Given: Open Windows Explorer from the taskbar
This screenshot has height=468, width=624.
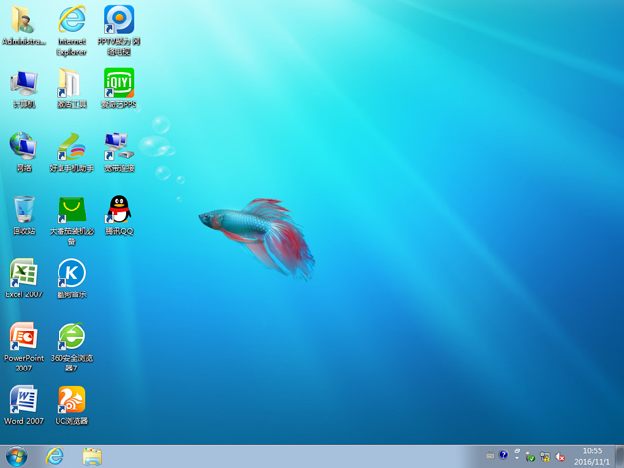Looking at the screenshot, I should pyautogui.click(x=93, y=455).
